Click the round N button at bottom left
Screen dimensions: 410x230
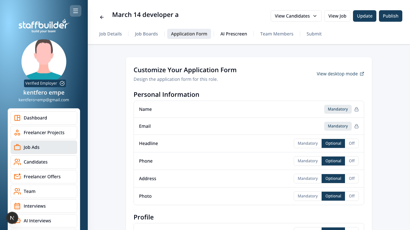12,218
